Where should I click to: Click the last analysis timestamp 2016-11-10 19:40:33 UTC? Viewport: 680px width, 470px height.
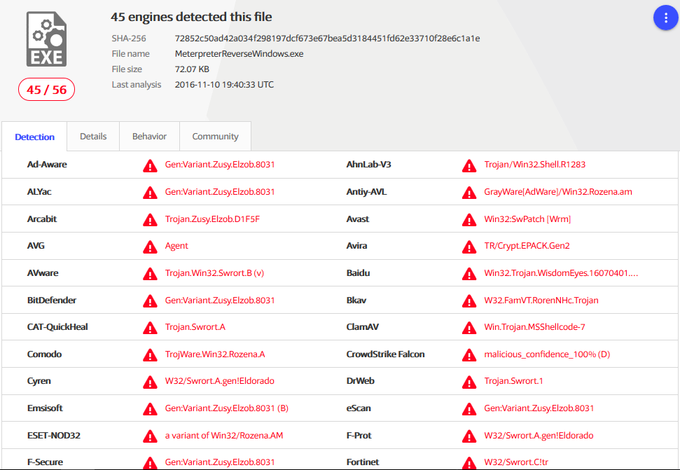224,85
